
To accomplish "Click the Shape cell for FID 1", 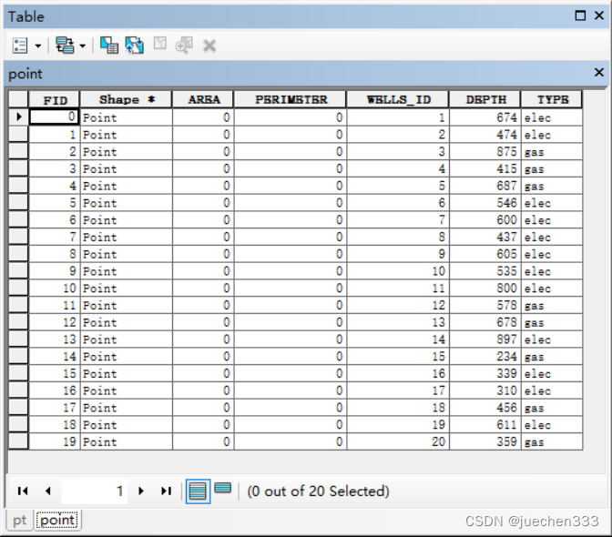I will point(126,135).
